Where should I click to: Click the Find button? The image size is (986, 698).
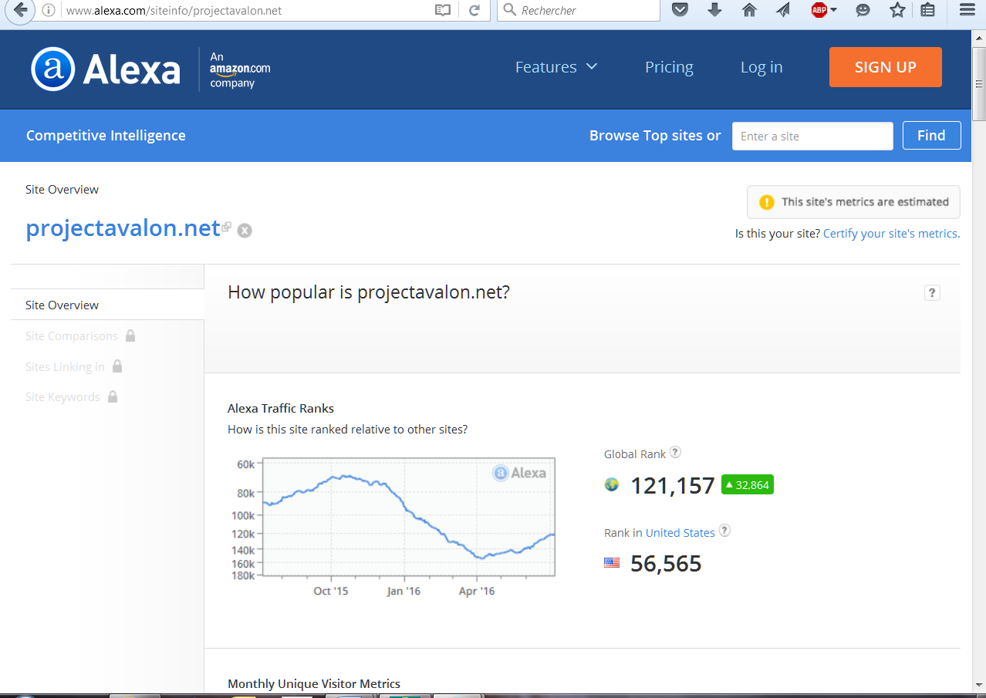coord(931,135)
